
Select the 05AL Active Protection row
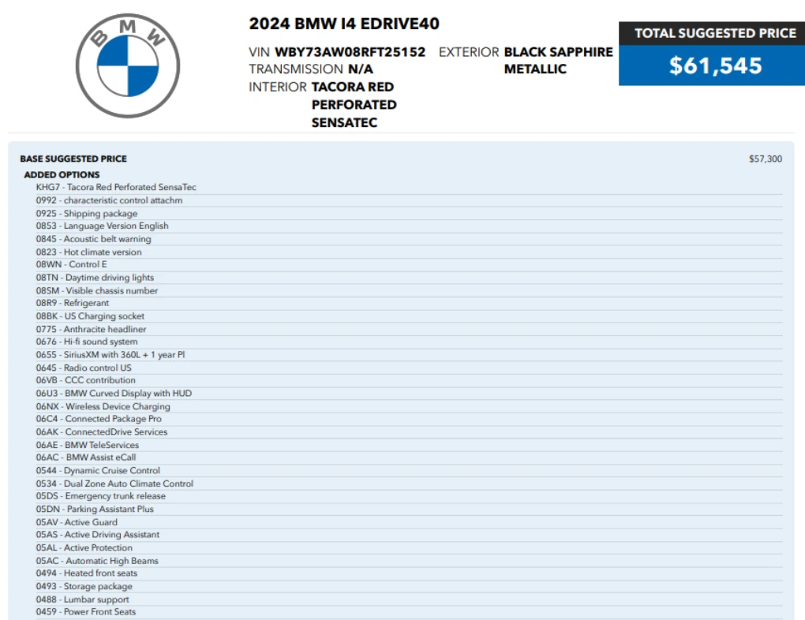pyautogui.click(x=409, y=547)
